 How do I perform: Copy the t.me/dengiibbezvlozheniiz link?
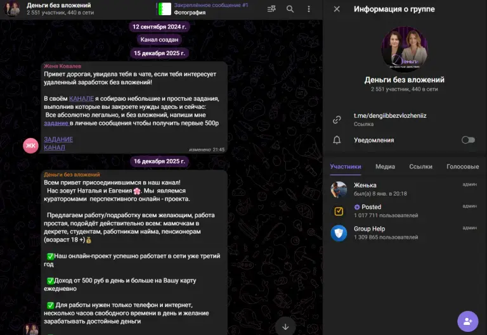pyautogui.click(x=390, y=116)
